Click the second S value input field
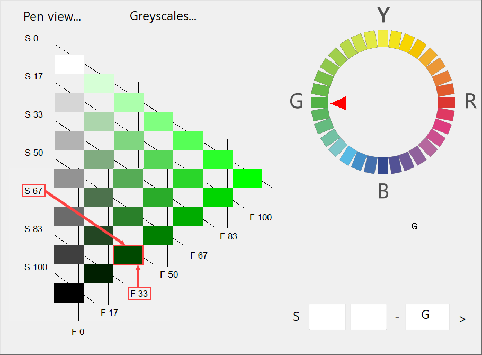 point(368,316)
